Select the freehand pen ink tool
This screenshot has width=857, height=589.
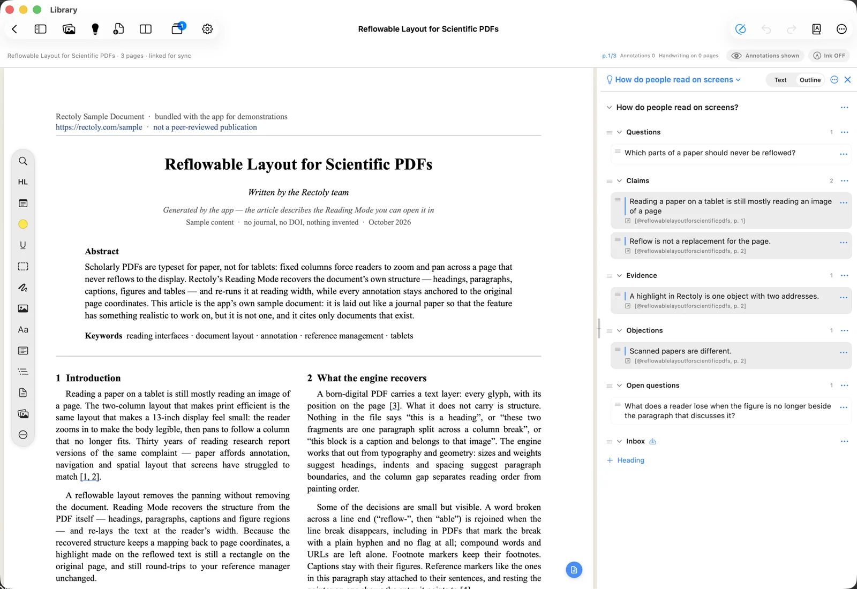23,288
